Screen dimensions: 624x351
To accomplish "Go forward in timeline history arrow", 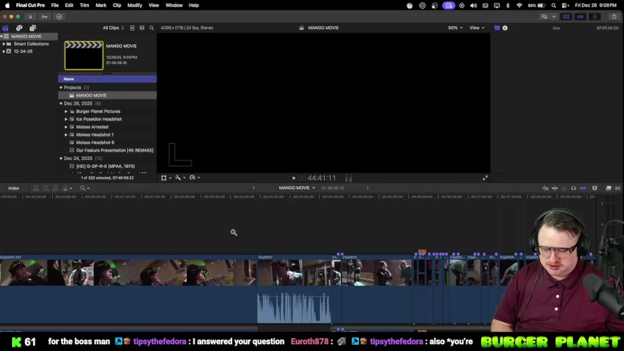I will (x=368, y=188).
